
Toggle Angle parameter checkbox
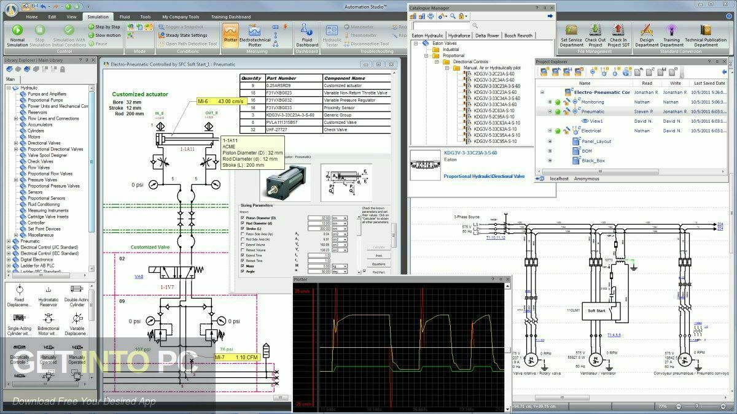pyautogui.click(x=243, y=271)
